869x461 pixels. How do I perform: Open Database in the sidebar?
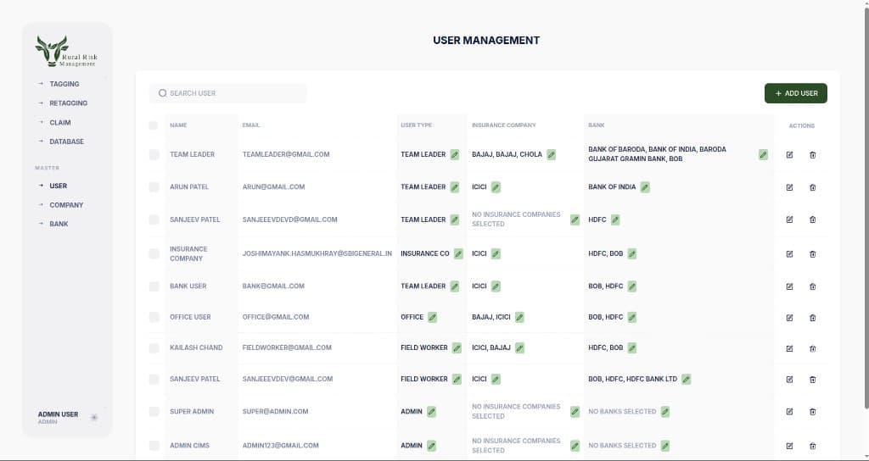pos(66,142)
